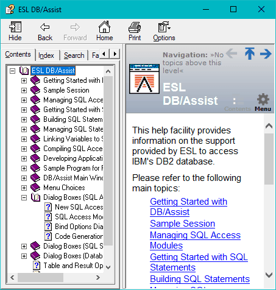
Task: Expand the Sample Session tree node
Action: (24, 90)
